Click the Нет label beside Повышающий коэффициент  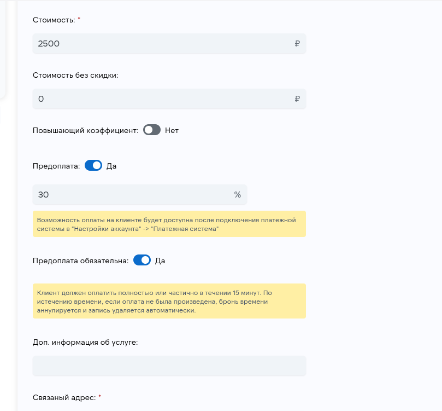click(172, 130)
